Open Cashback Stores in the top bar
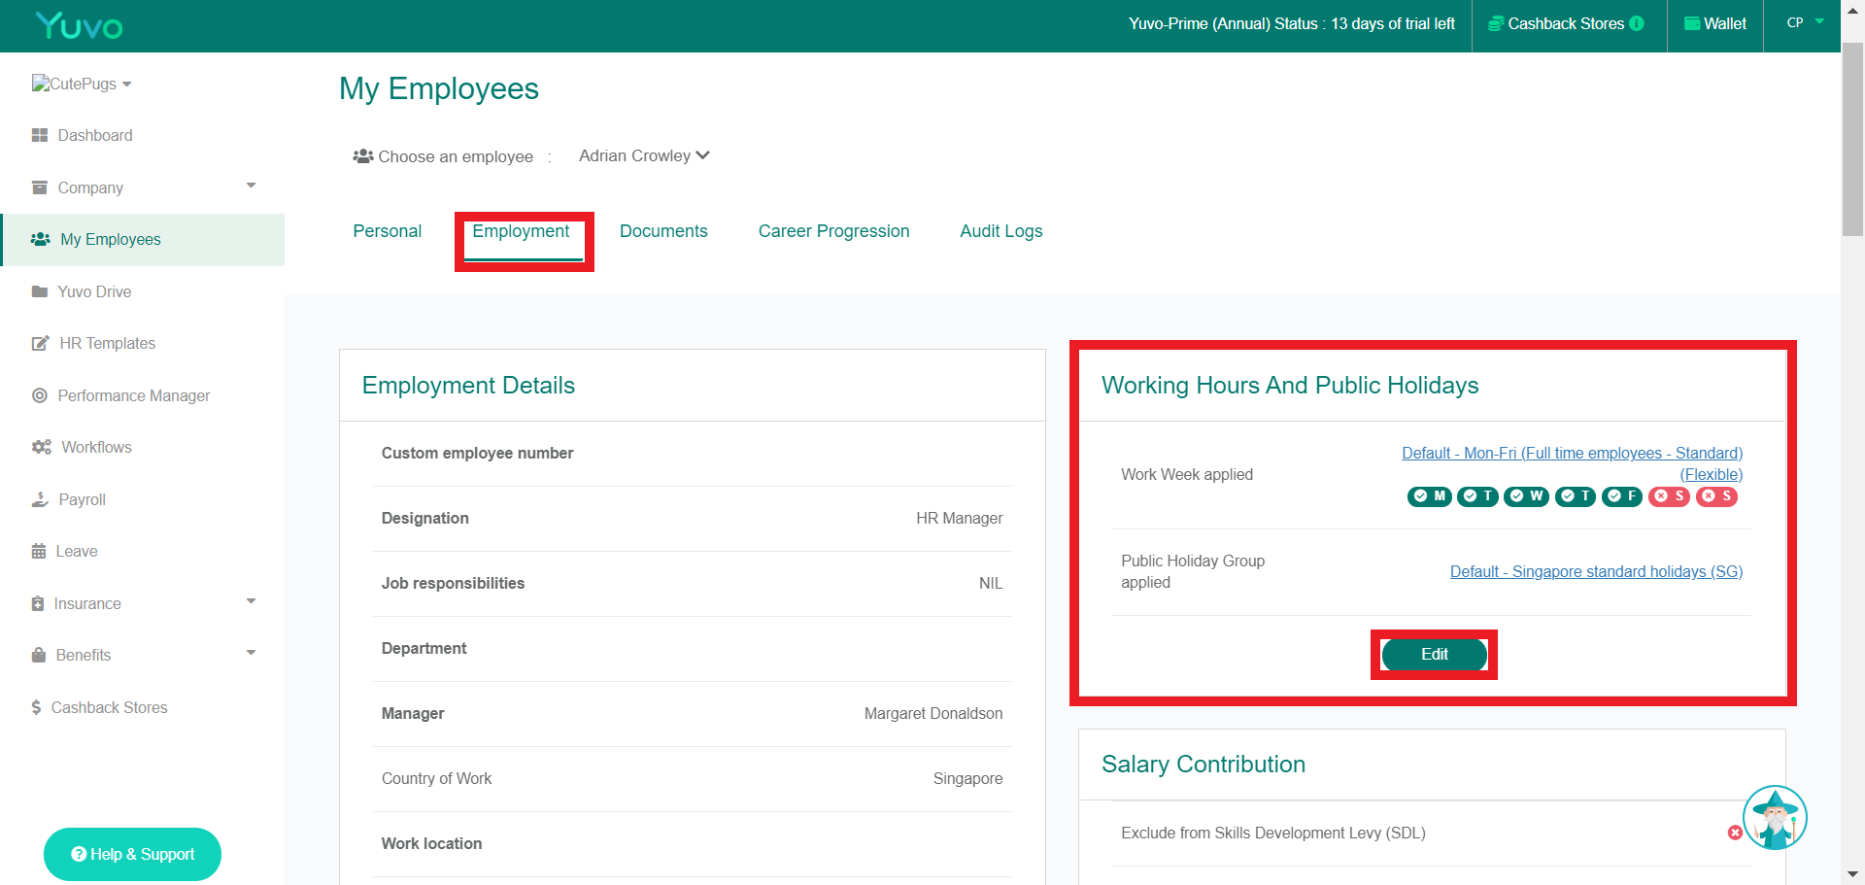The height and width of the screenshot is (885, 1865). point(1566,23)
